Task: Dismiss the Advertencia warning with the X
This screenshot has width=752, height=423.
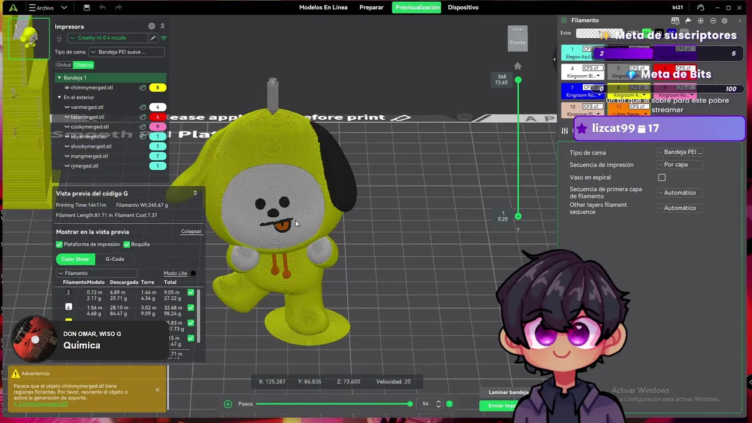Action: pos(157,390)
